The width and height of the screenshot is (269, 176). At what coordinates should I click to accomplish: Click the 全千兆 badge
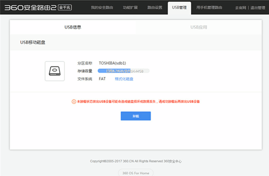[65, 7]
